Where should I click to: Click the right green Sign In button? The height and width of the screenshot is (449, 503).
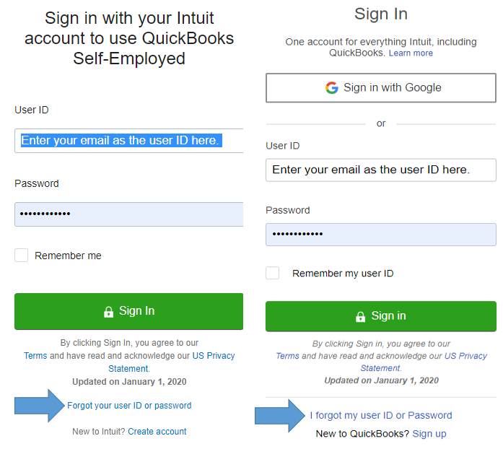380,316
